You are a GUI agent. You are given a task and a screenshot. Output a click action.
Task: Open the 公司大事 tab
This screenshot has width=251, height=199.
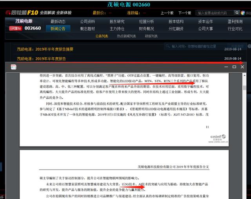pos(206,29)
